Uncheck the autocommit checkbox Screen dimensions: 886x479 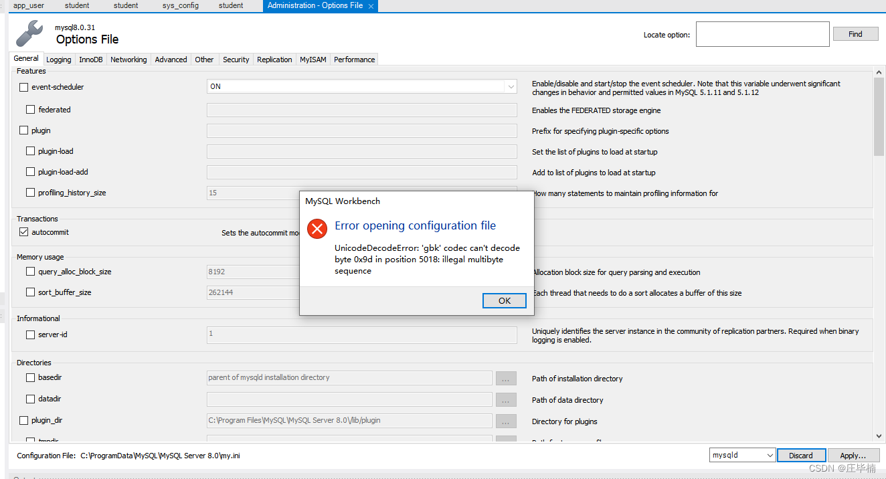pos(24,232)
